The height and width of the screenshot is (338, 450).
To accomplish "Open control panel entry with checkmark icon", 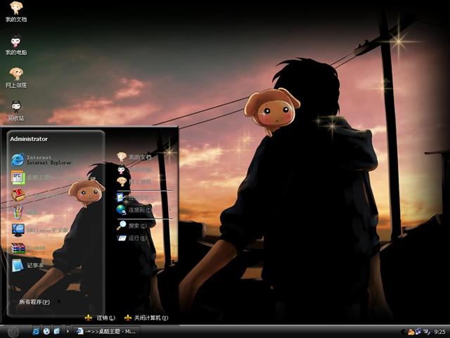I will click(x=137, y=198).
